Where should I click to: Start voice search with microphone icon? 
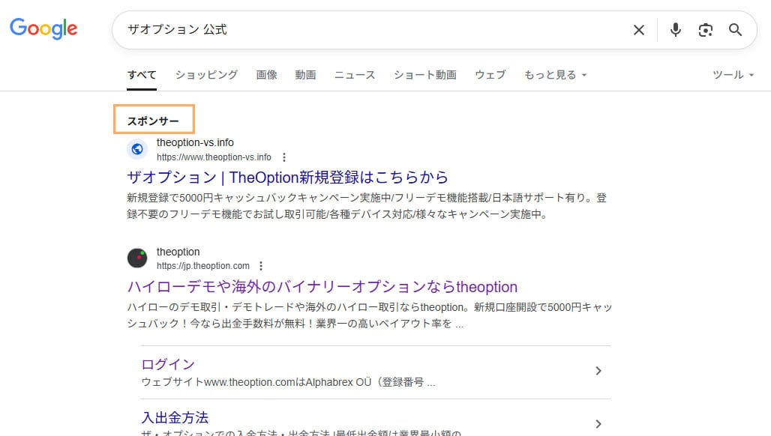(x=676, y=30)
